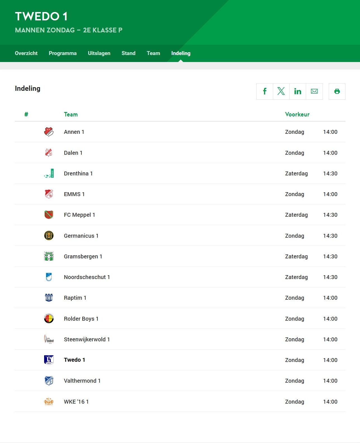Open the Twedo 1 team link

coord(75,360)
